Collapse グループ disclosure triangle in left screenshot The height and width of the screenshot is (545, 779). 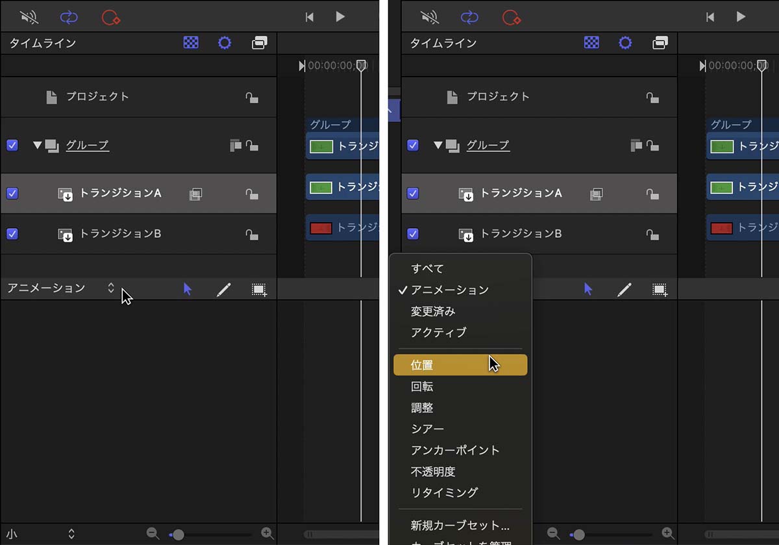(x=37, y=145)
